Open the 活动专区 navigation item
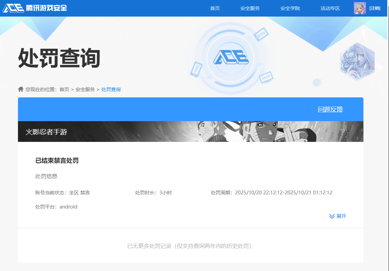Viewport: 389px width, 271px height. 330,8
